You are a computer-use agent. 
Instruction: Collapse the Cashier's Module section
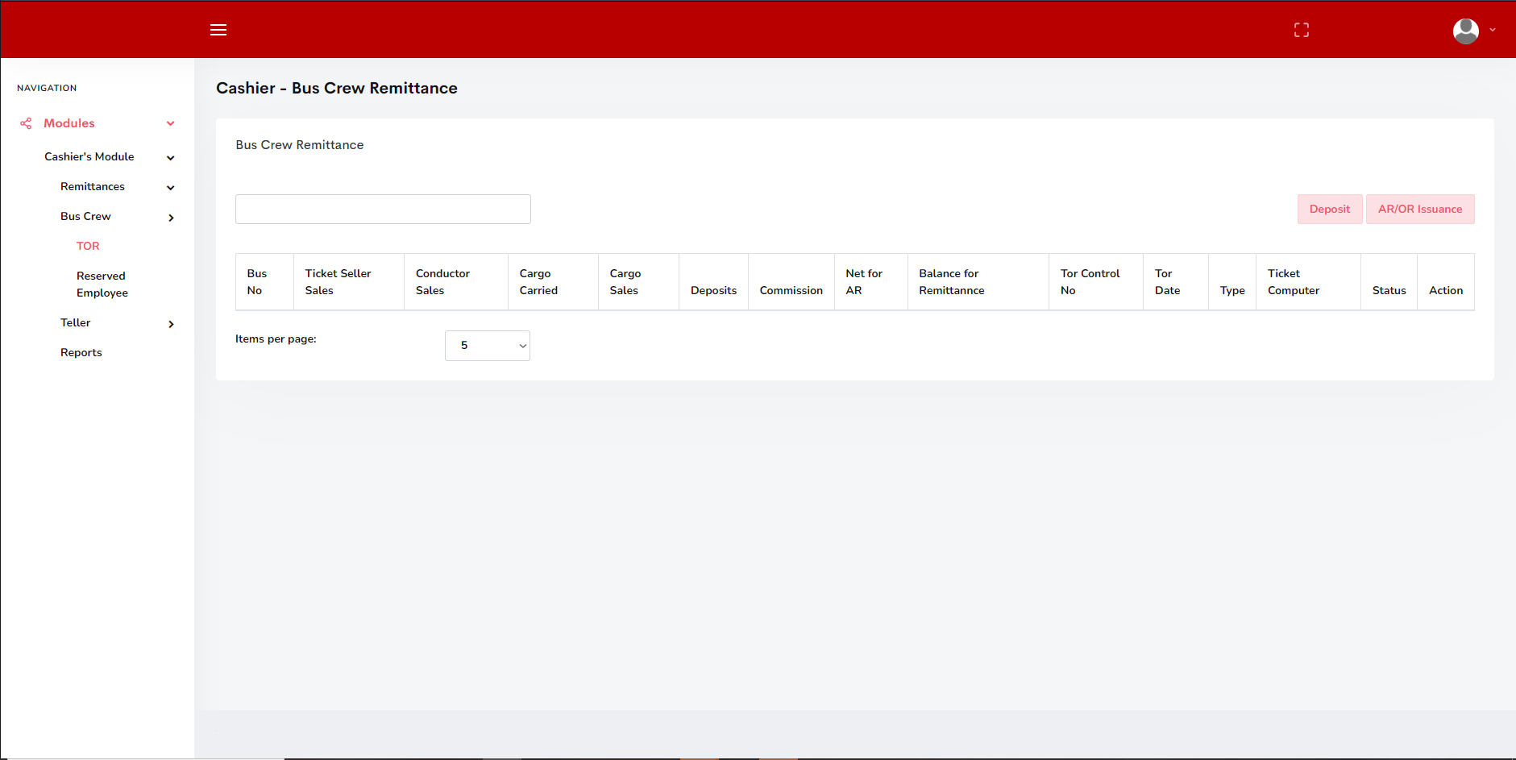pos(170,158)
